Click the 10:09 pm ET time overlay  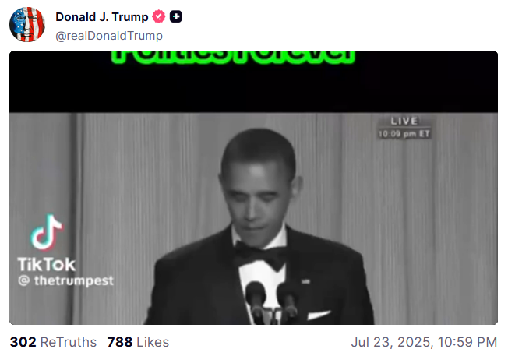pyautogui.click(x=404, y=134)
